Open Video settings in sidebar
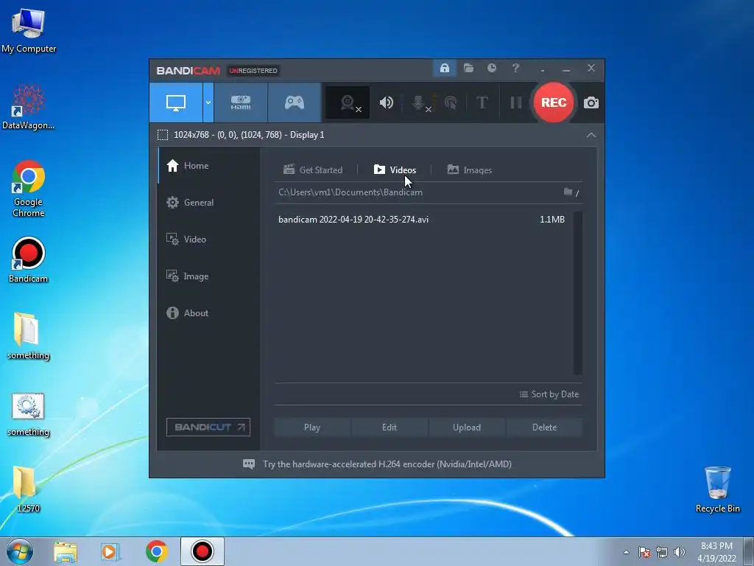 tap(208, 240)
